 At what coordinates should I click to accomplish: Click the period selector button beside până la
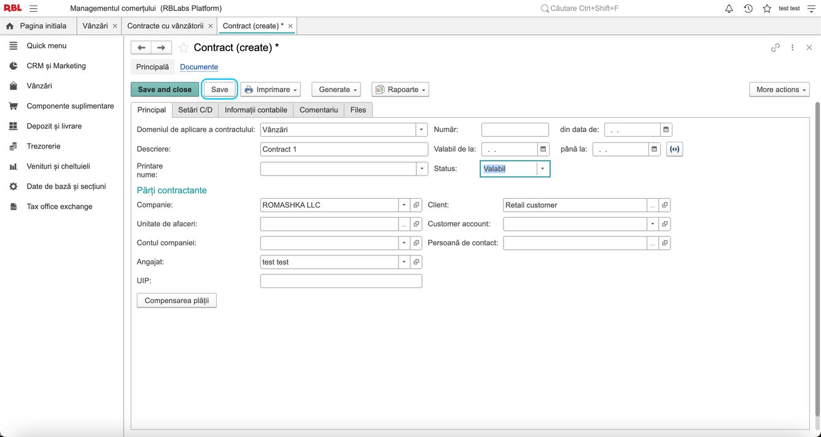coord(674,149)
